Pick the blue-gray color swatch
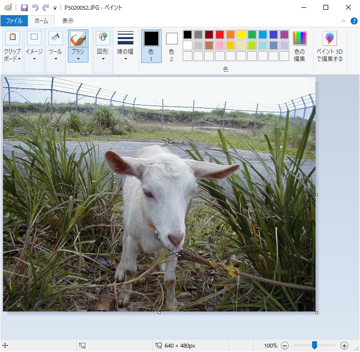 click(274, 45)
